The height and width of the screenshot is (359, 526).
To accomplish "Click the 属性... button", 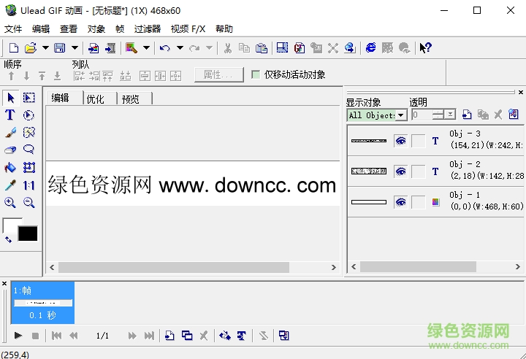I will tap(219, 74).
